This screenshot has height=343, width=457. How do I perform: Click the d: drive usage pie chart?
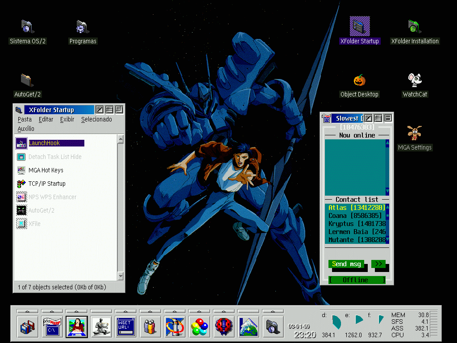pos(336,322)
